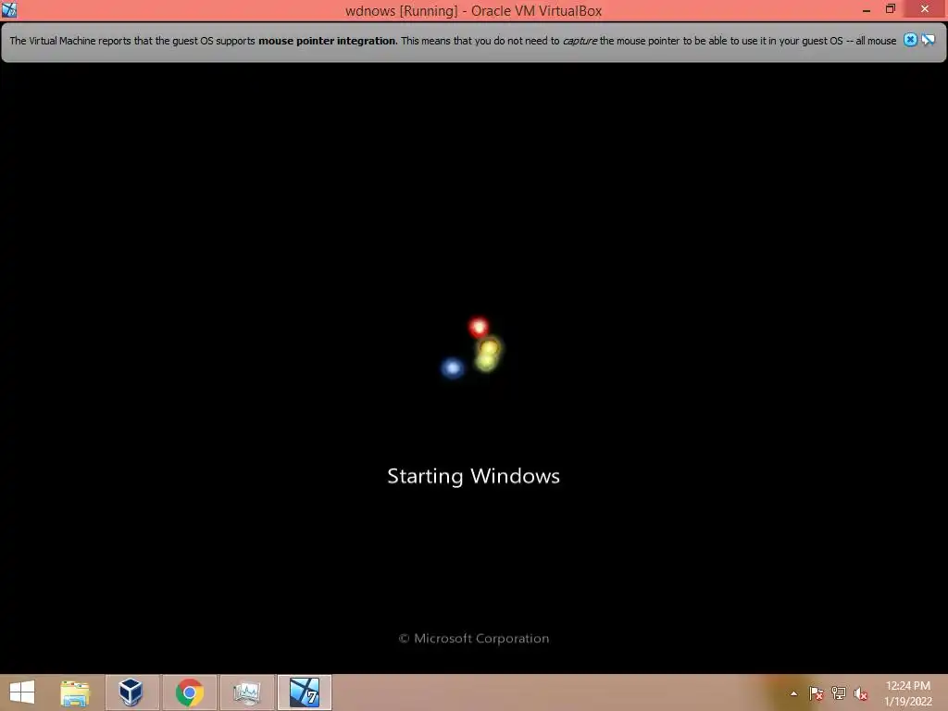Click the date 1/19/2022 in tray
Viewport: 948px width, 711px height.
[908, 702]
